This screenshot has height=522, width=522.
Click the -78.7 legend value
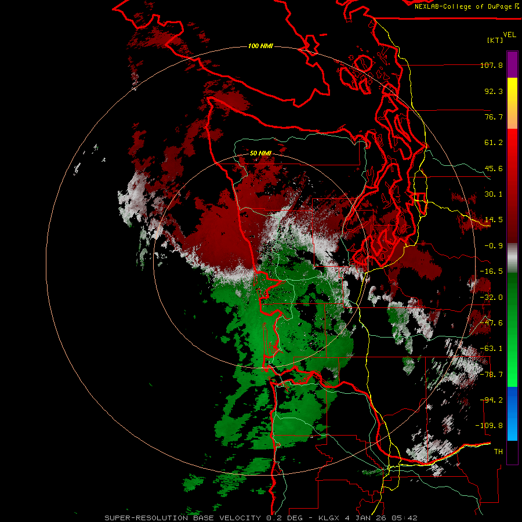click(491, 375)
